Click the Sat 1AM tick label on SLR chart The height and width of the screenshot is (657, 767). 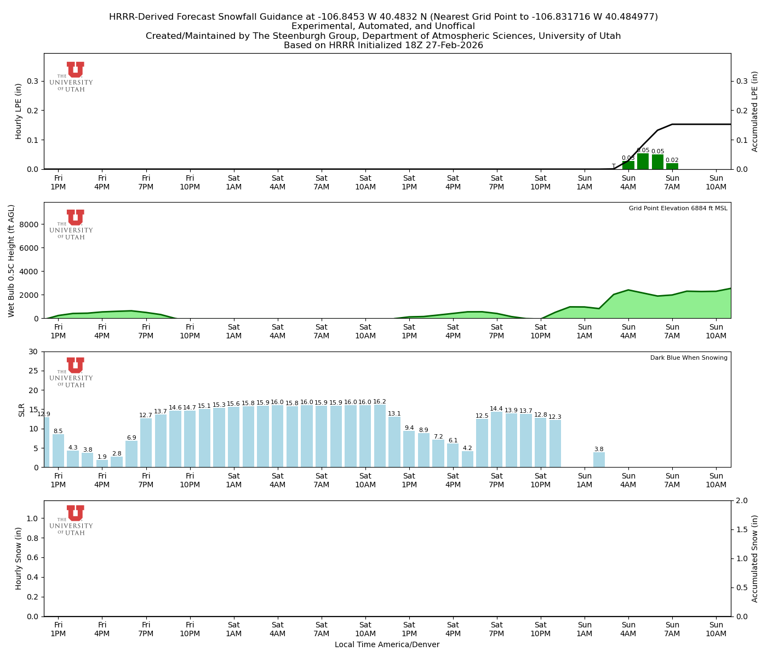tap(234, 480)
